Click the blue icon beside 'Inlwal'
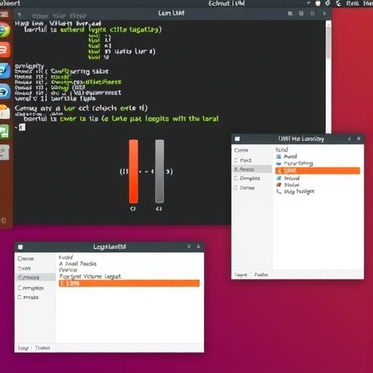Image resolution: width=373 pixels, height=373 pixels. [279, 178]
